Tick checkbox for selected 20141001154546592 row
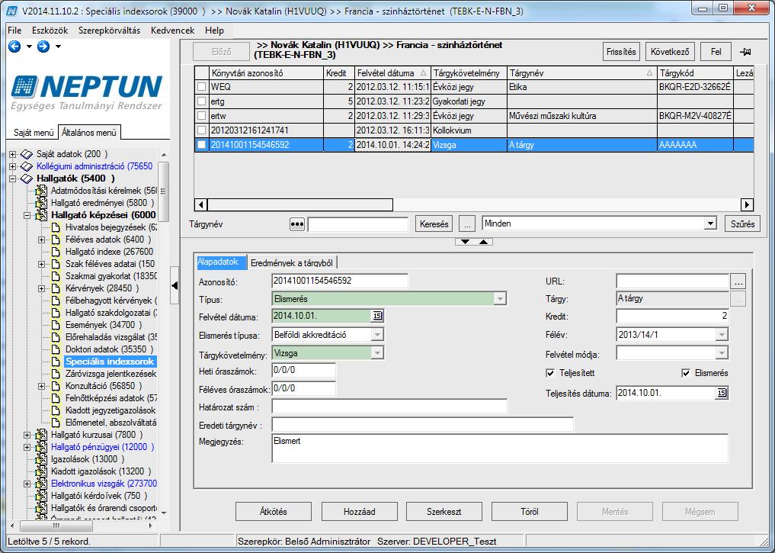The image size is (775, 553). (201, 145)
